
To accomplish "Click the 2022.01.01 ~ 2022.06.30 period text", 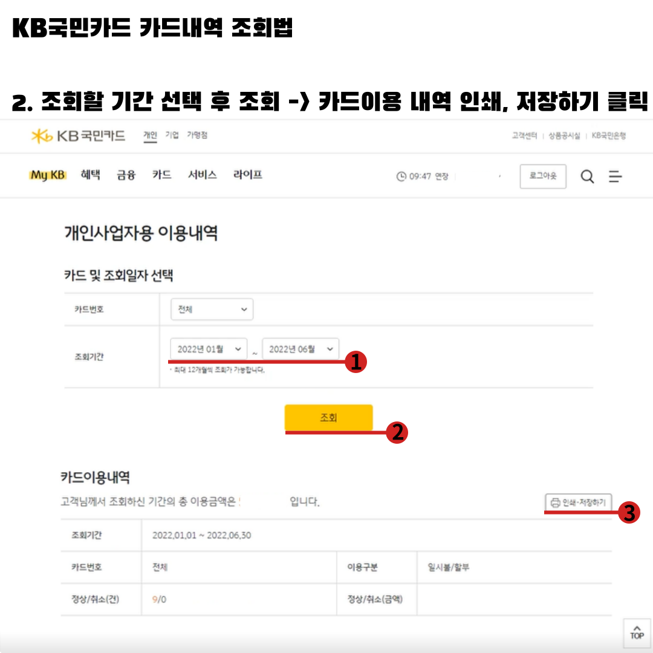I will coord(201,535).
